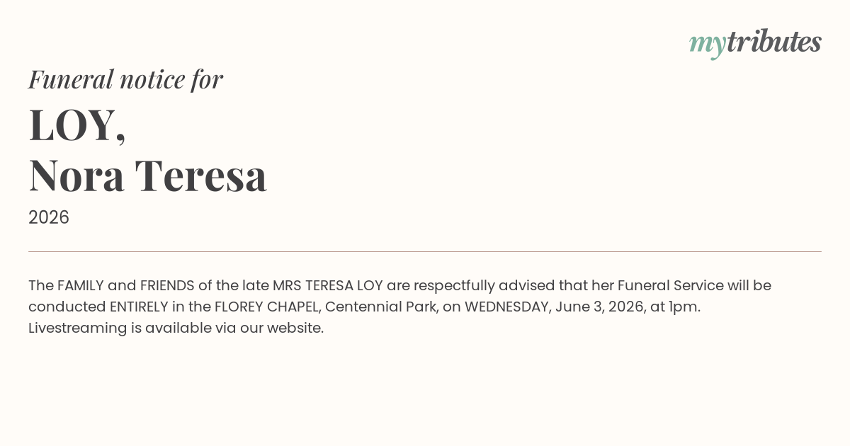This screenshot has width=850, height=446.
Task: Click the word "FRIENDS" in the notice
Action: point(166,285)
